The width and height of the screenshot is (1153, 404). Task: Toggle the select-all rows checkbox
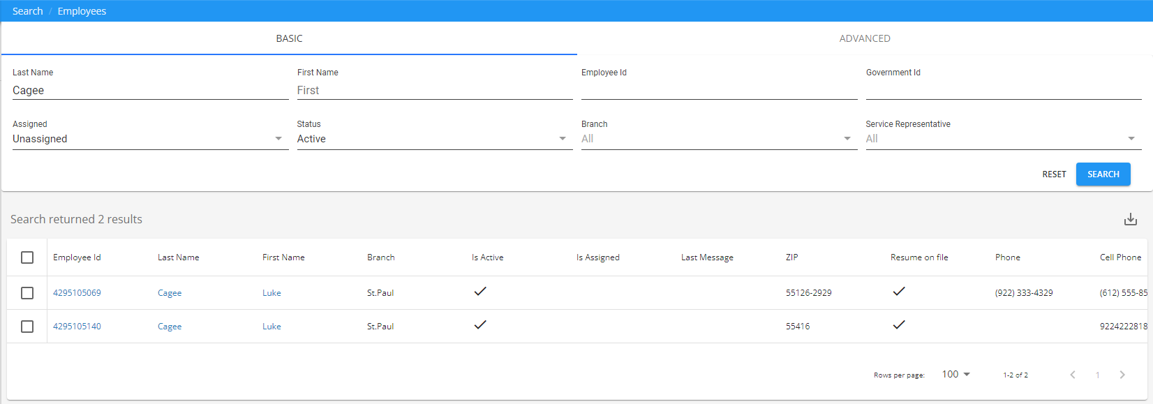tap(27, 257)
